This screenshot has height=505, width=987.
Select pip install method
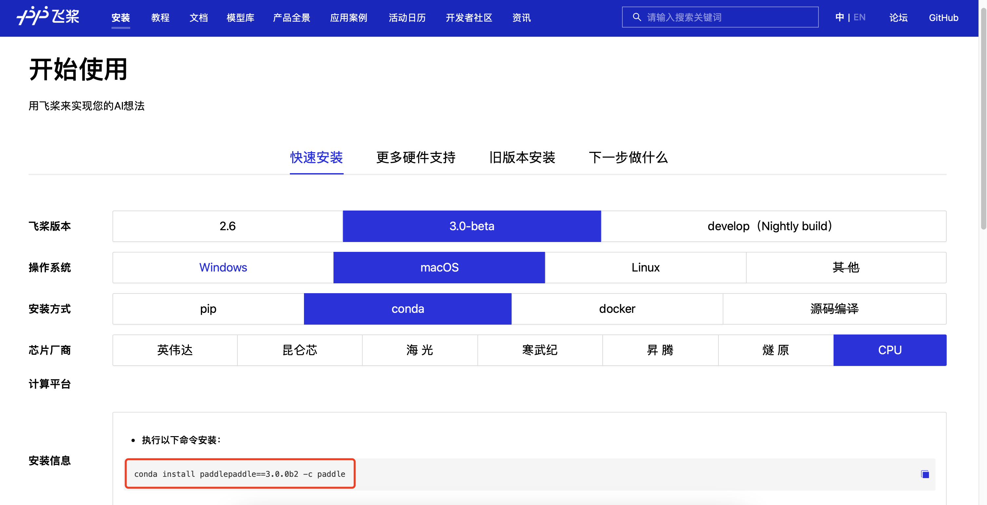click(208, 309)
